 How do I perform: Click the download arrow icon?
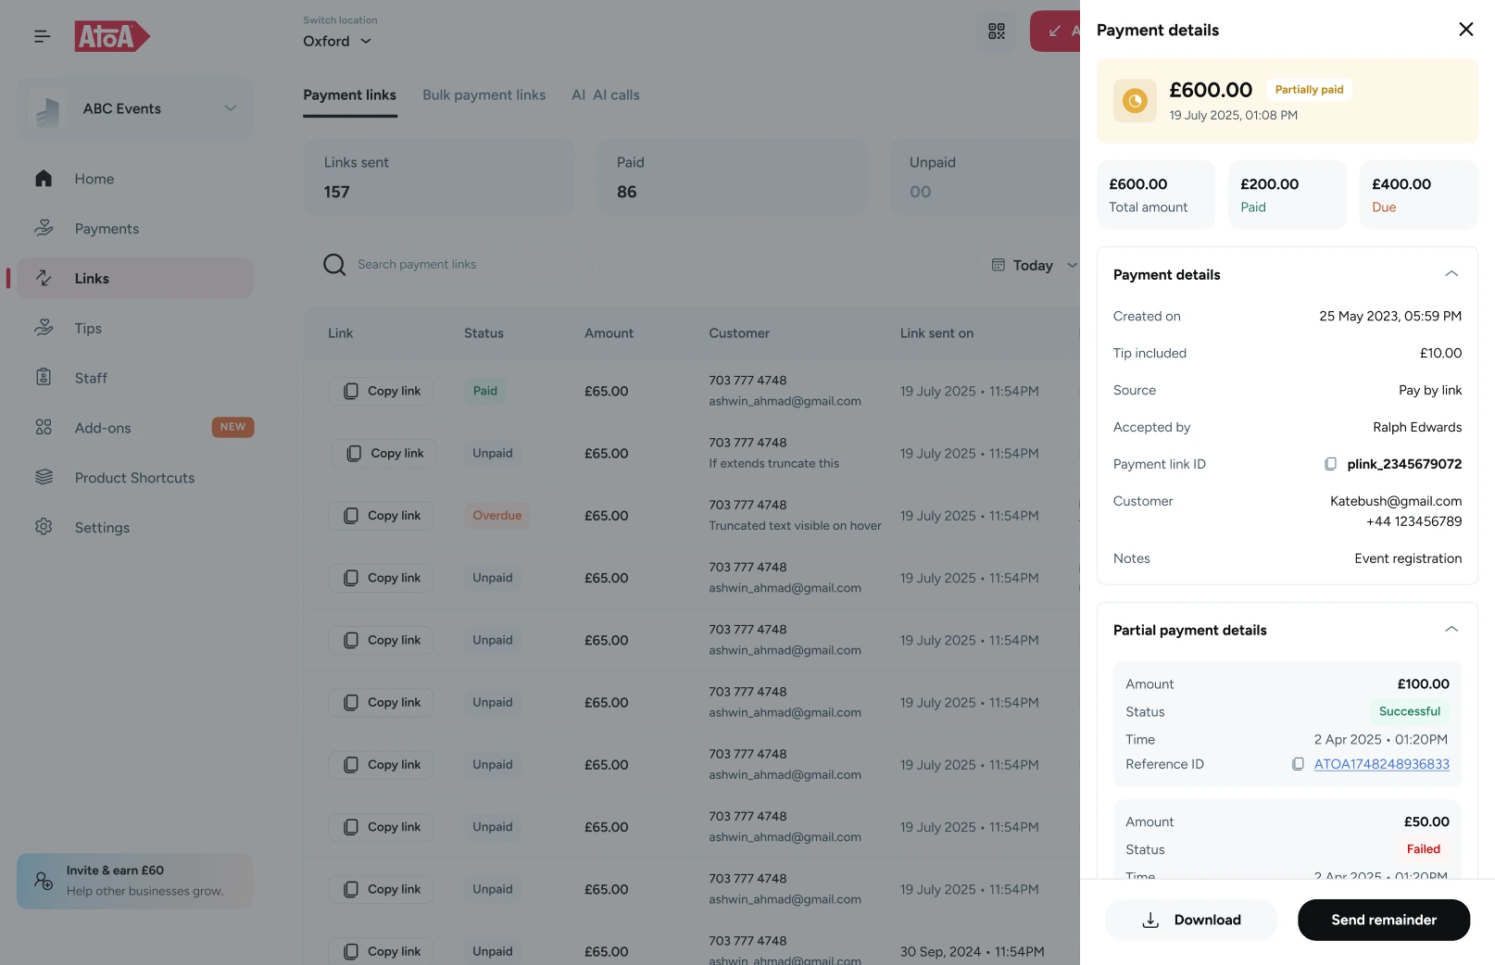click(x=1150, y=920)
